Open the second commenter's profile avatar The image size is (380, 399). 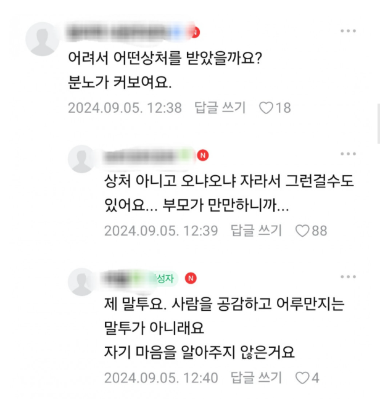(x=81, y=159)
